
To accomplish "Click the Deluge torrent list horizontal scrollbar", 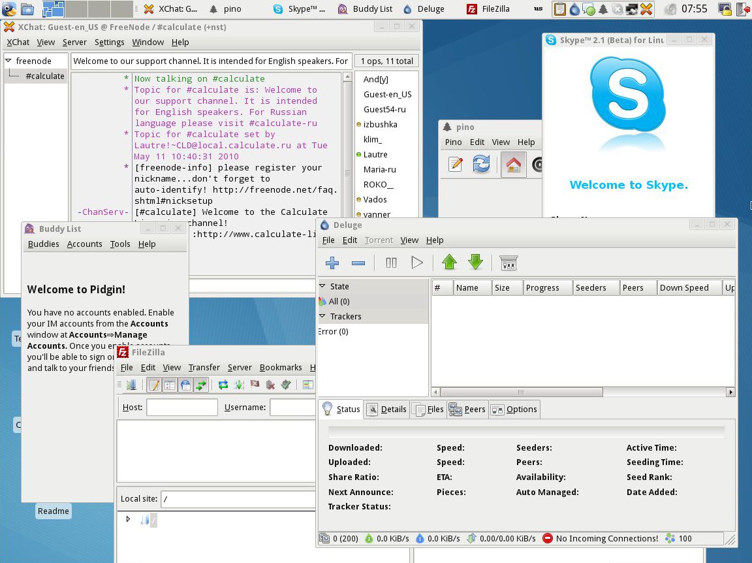I will click(521, 392).
